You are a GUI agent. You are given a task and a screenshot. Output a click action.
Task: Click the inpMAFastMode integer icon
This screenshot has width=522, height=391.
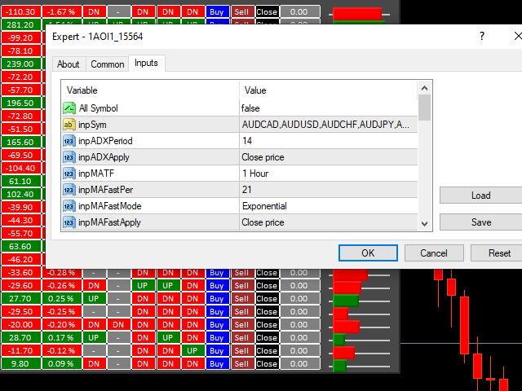pos(69,206)
